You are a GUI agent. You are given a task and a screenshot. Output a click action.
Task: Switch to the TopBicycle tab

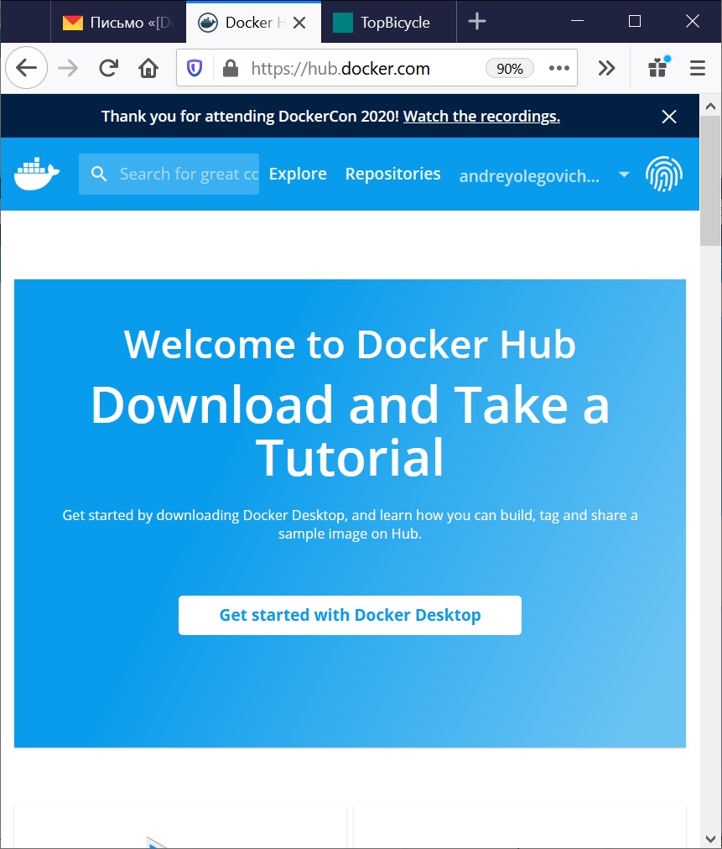coord(388,22)
